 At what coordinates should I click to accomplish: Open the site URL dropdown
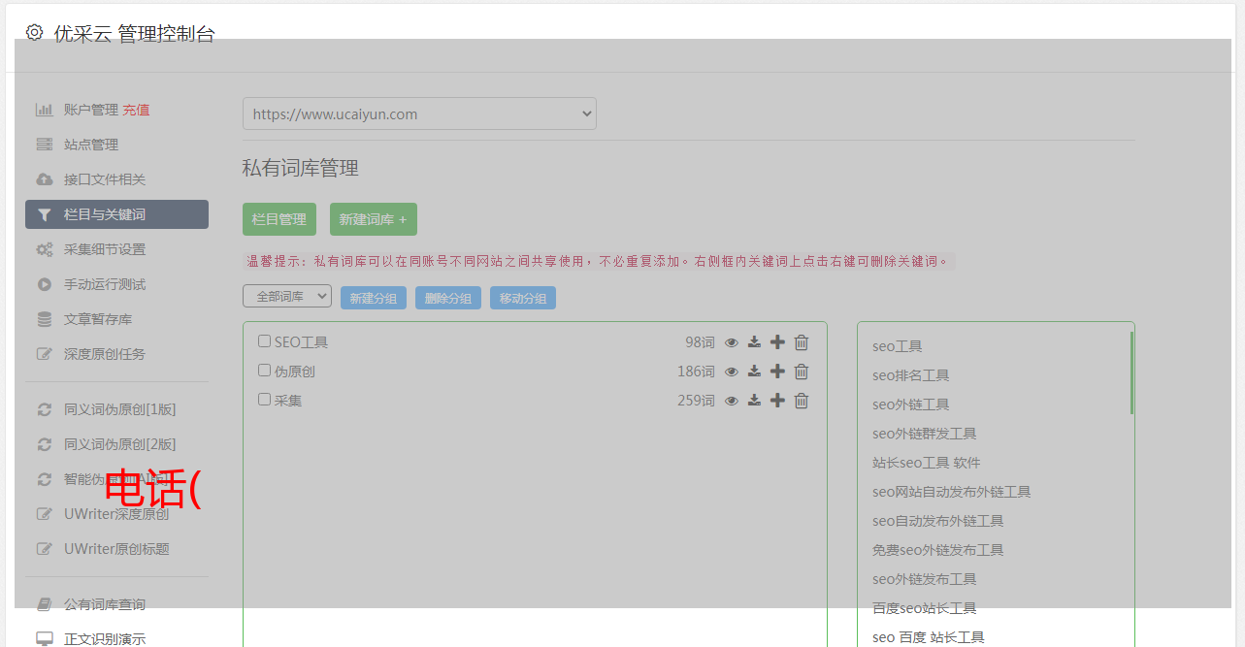pyautogui.click(x=419, y=113)
